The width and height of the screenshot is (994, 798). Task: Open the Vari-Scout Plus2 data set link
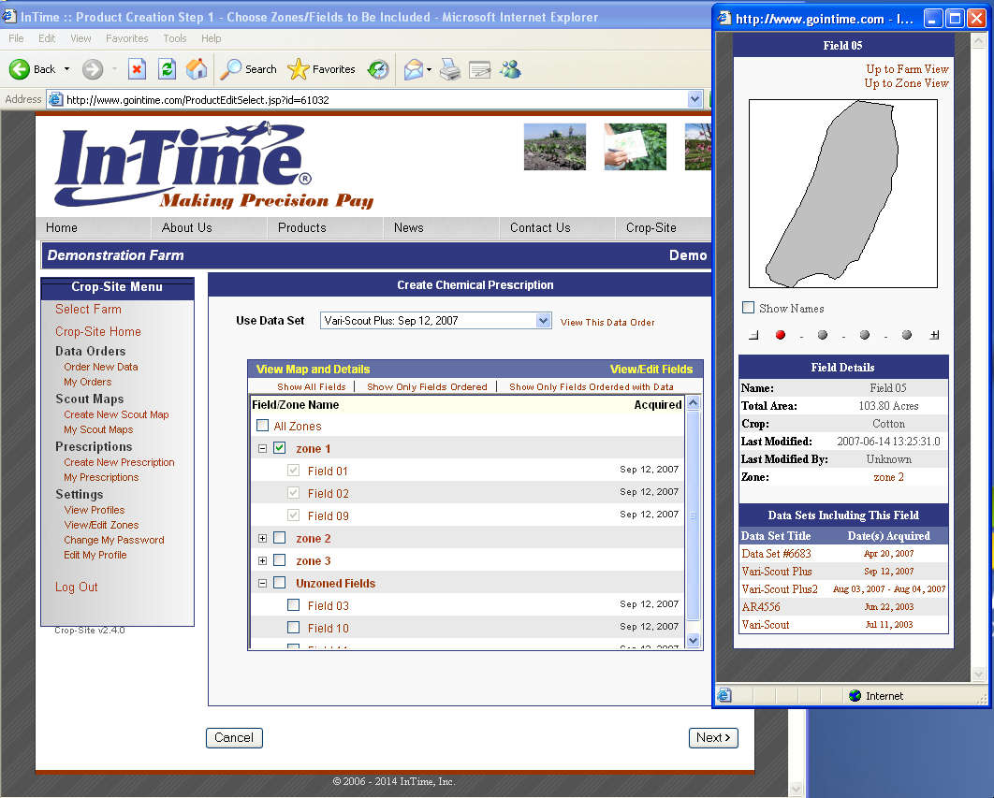780,588
